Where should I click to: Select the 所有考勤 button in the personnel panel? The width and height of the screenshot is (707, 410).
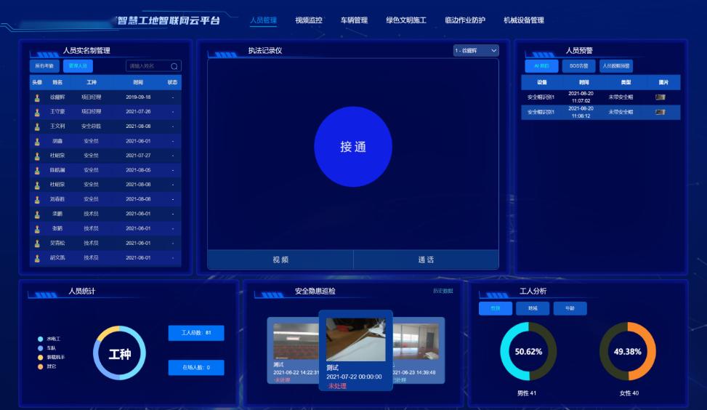click(44, 66)
